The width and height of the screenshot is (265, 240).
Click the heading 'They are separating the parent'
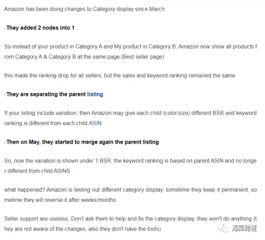pos(46,94)
